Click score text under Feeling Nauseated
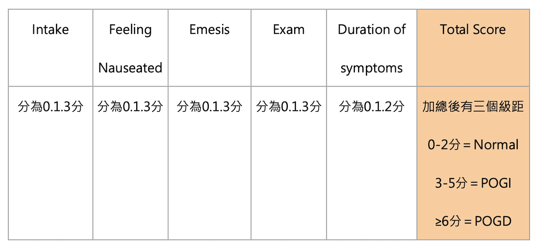Screen dimensions: 538x250 [130, 107]
